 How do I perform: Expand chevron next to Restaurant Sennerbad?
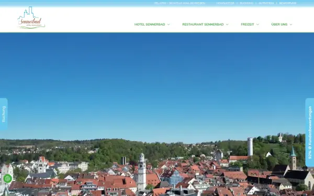click(227, 25)
